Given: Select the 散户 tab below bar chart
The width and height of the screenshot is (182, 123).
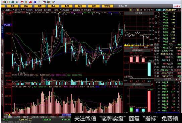Looking at the screenshot, I should [131, 81].
